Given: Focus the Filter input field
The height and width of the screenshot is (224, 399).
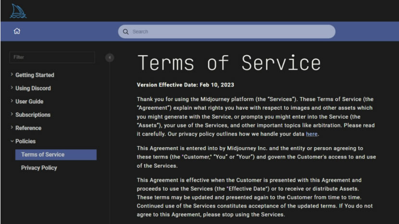Looking at the screenshot, I should point(52,57).
